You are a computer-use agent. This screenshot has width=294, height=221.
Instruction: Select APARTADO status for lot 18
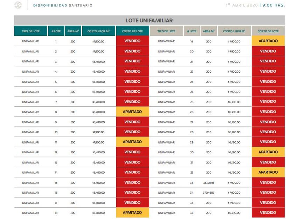[133, 213]
